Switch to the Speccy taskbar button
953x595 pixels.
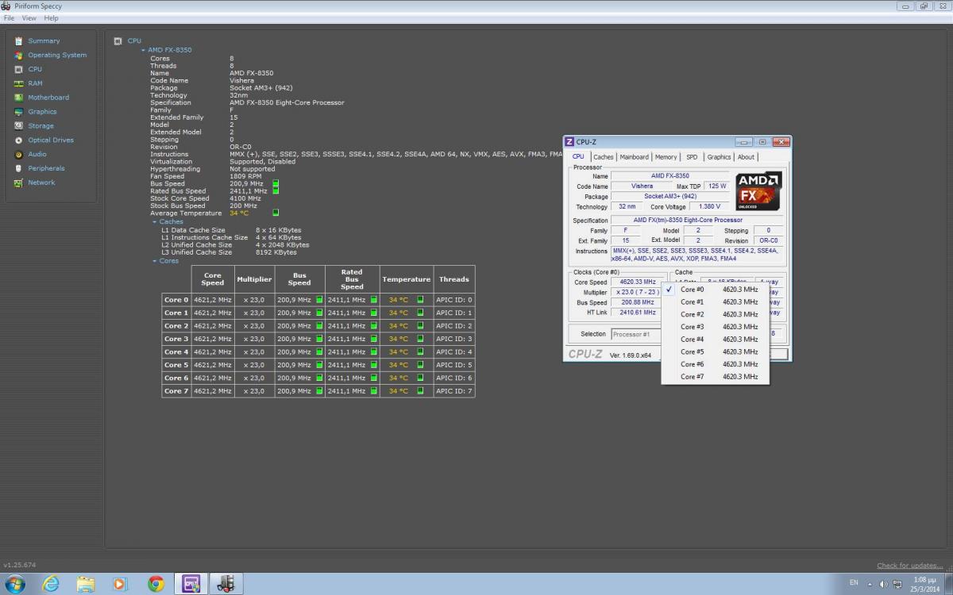(x=226, y=584)
